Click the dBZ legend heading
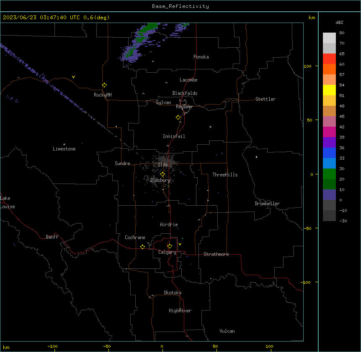Image resolution: width=361 pixels, height=352 pixels. tap(339, 22)
